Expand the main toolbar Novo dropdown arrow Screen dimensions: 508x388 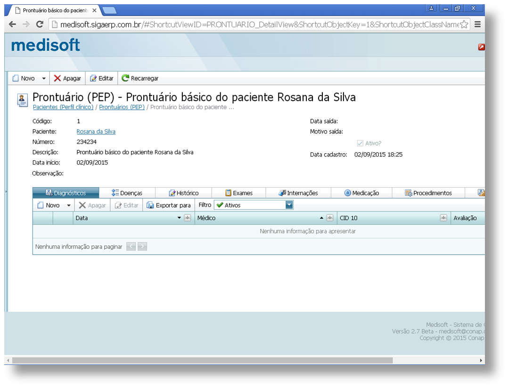tap(44, 78)
